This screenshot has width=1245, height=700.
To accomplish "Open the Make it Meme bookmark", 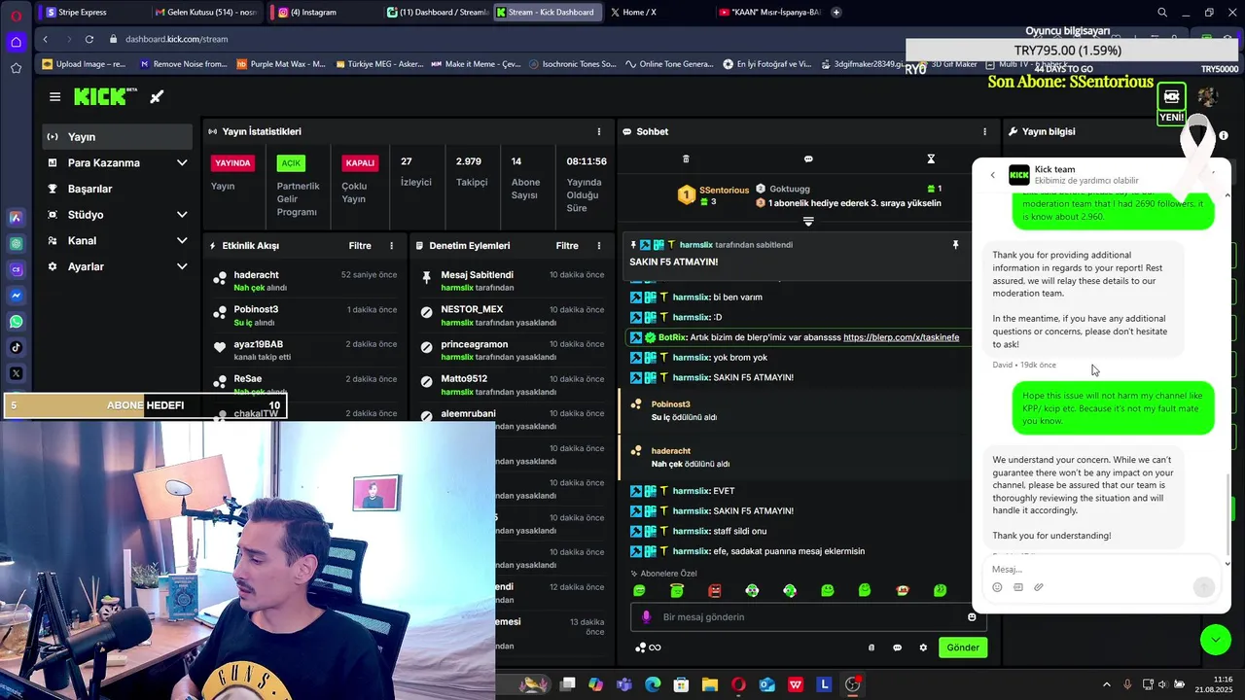I will pos(475,64).
